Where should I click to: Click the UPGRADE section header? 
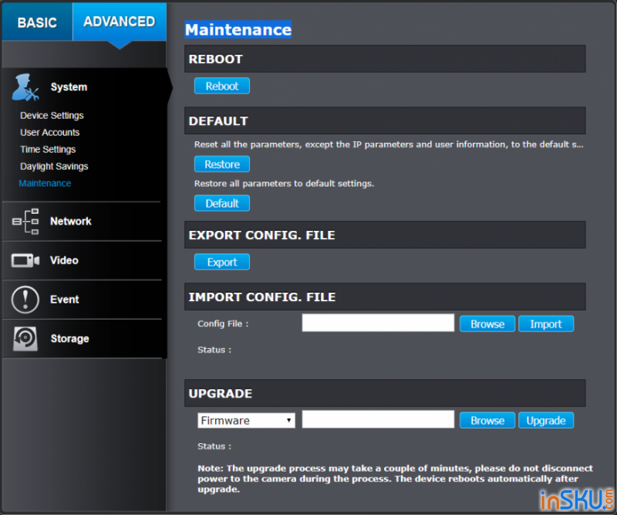point(385,393)
